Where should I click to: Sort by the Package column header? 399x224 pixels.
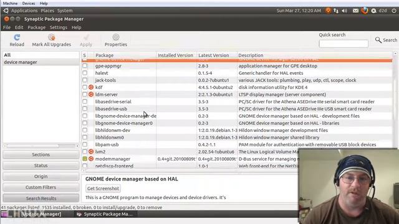[x=125, y=55]
